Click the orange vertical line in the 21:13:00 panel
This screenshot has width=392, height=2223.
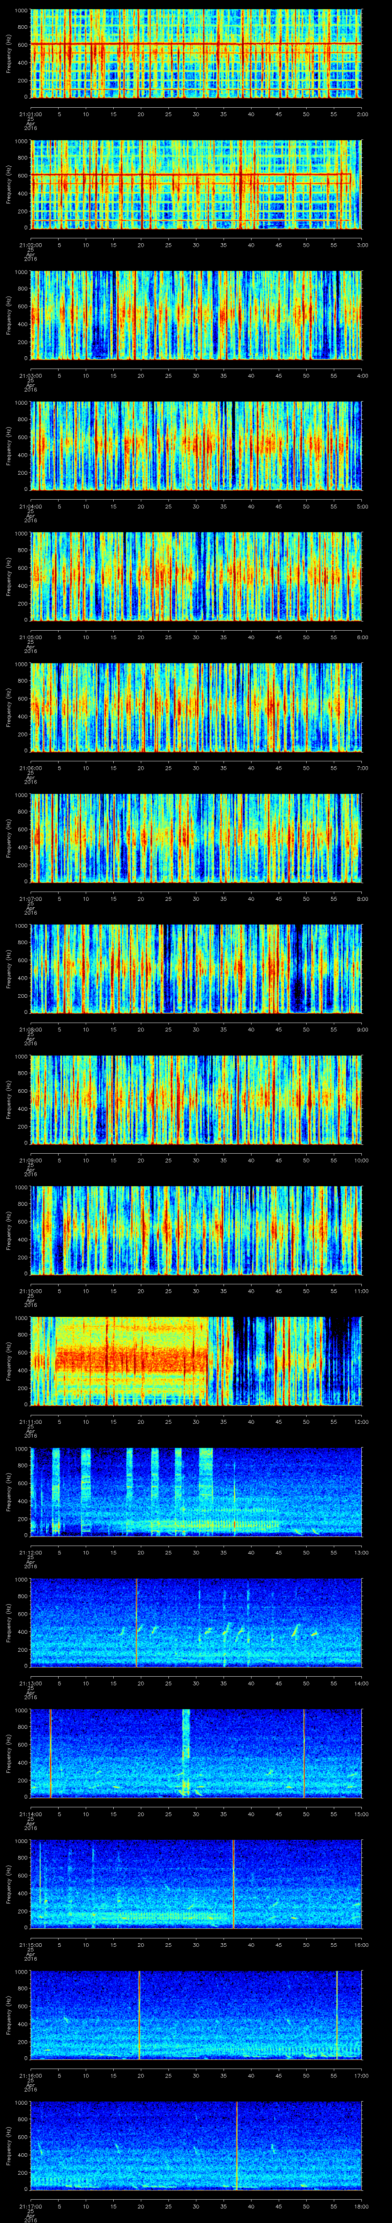point(136,1622)
